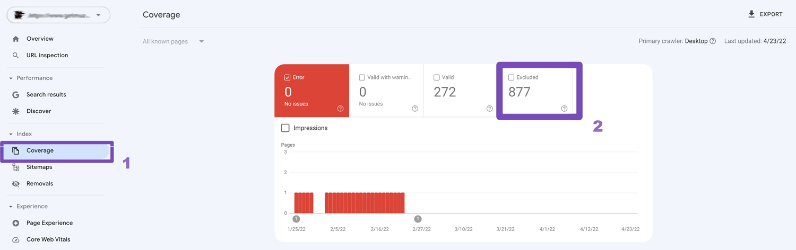The height and width of the screenshot is (250, 796).
Task: Expand the All known pages filter
Action: coord(201,41)
